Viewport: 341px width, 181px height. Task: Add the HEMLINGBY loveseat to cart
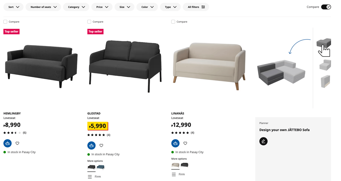point(7,143)
